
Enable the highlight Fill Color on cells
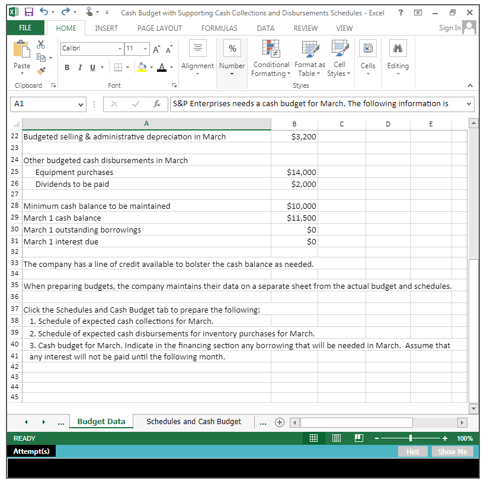(142, 67)
